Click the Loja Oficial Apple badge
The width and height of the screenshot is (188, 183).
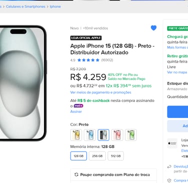(x=86, y=38)
